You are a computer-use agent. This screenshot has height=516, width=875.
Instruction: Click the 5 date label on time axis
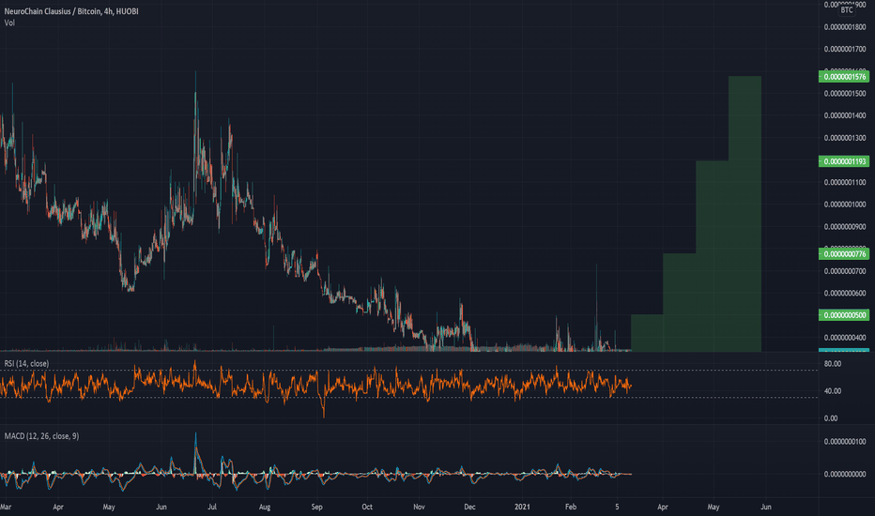point(617,507)
